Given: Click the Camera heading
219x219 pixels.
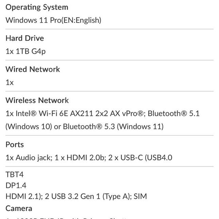Looking at the screenshot, I should (x=19, y=208).
